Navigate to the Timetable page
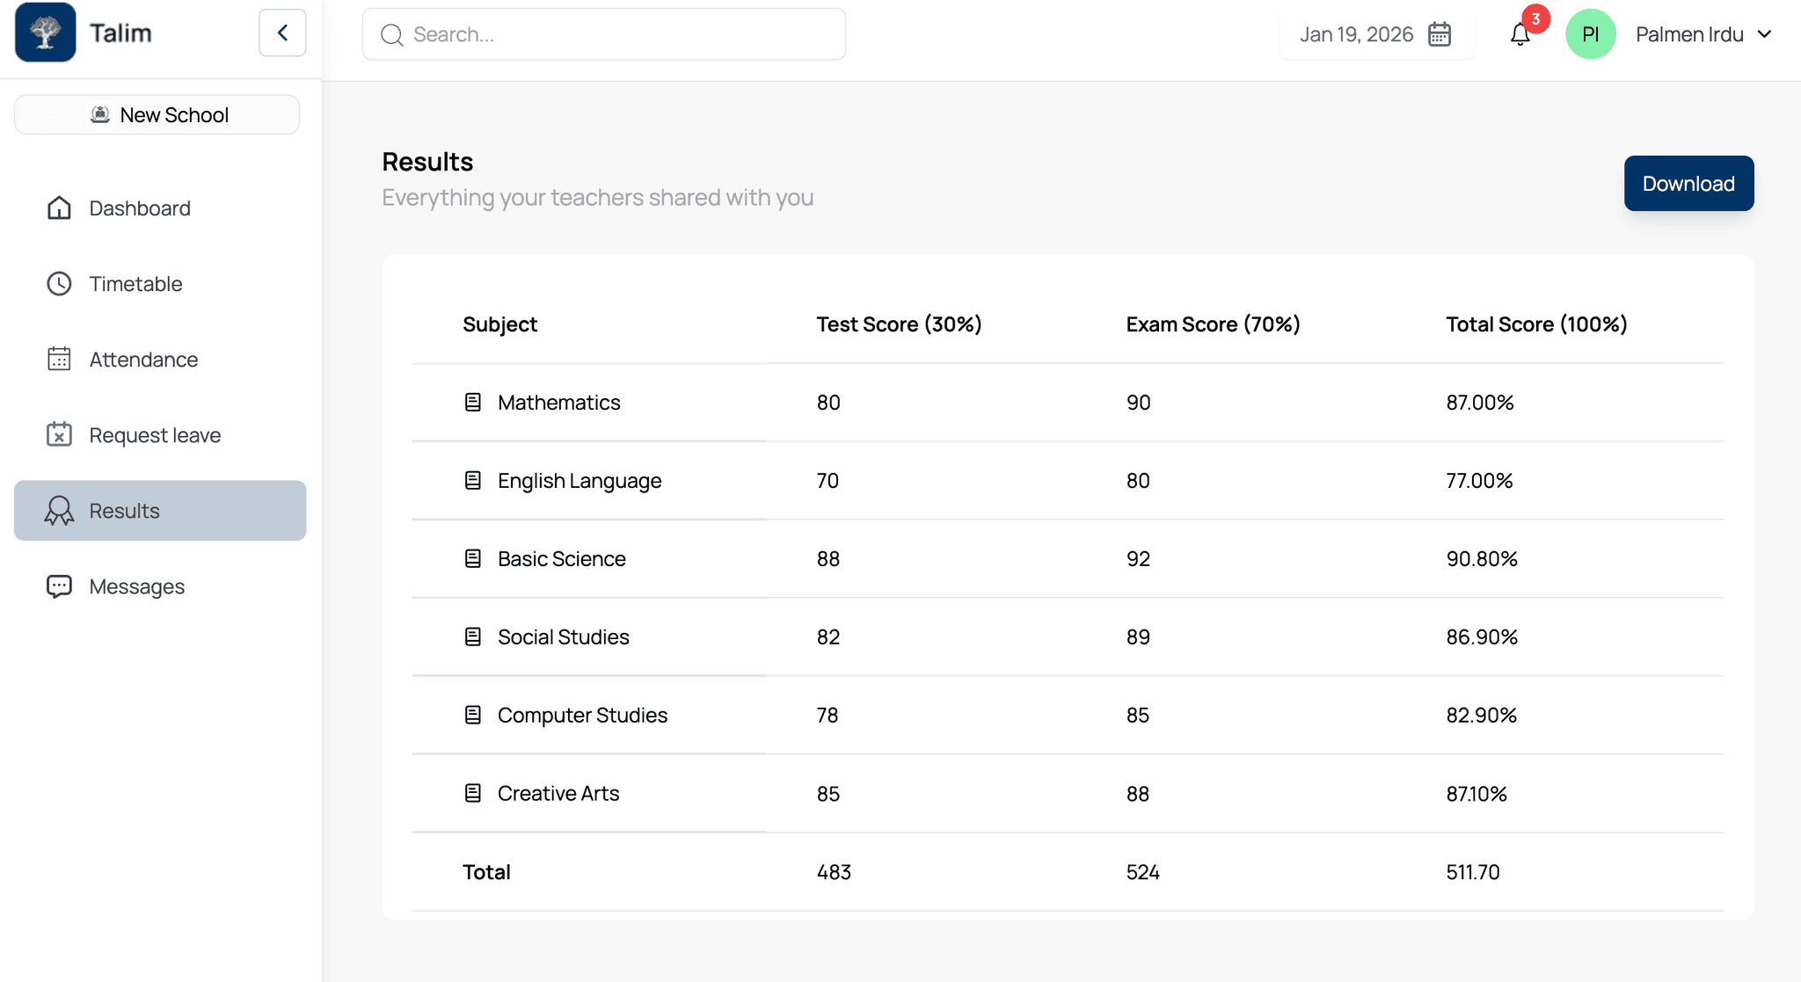The height and width of the screenshot is (982, 1801). click(135, 283)
